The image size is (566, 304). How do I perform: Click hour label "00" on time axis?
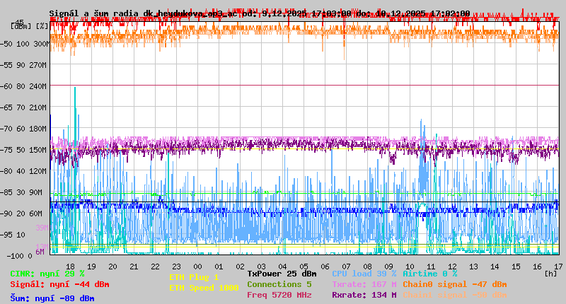click(x=198, y=267)
